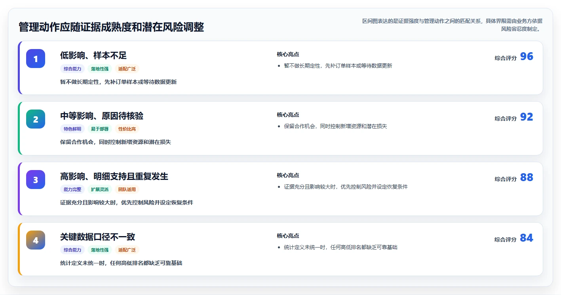Click the 综合评分 label beside 92

(x=506, y=118)
